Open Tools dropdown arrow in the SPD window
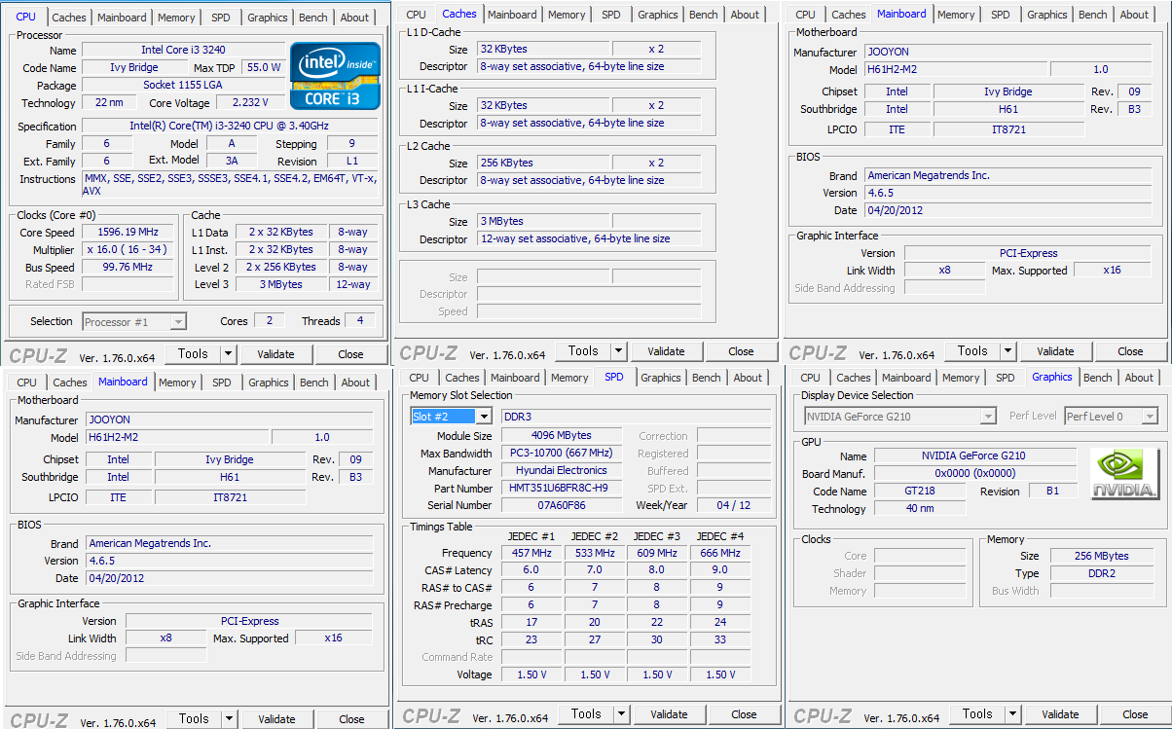Screen dimensions: 1172x729 (x=621, y=714)
